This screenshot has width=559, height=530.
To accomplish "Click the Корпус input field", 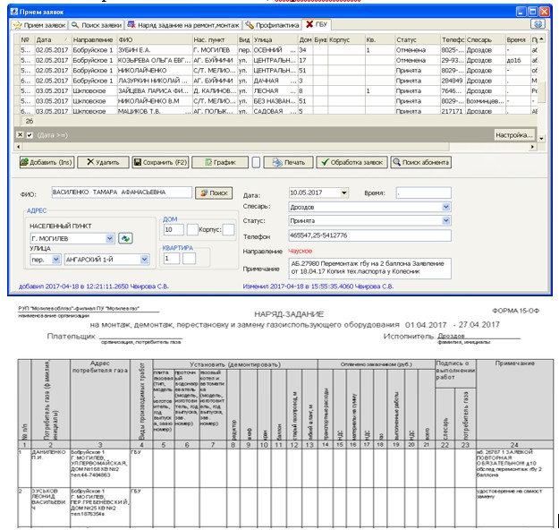I will point(228,230).
